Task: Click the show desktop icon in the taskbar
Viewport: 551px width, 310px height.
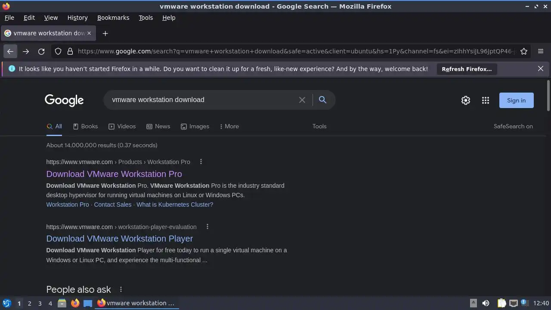Action: [x=88, y=303]
